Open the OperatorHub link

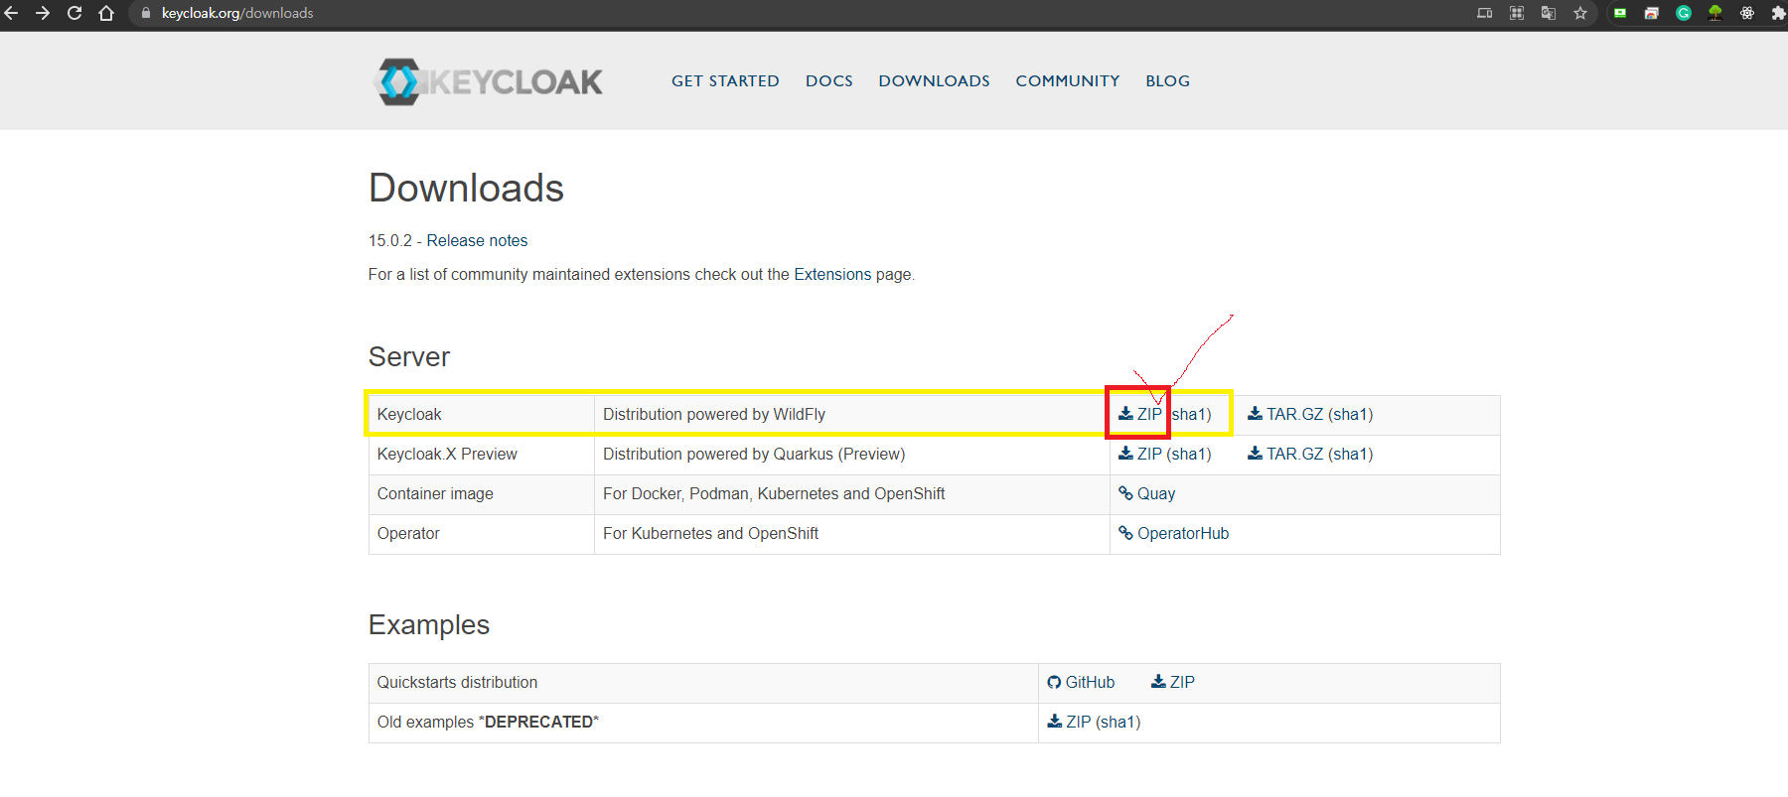tap(1174, 533)
